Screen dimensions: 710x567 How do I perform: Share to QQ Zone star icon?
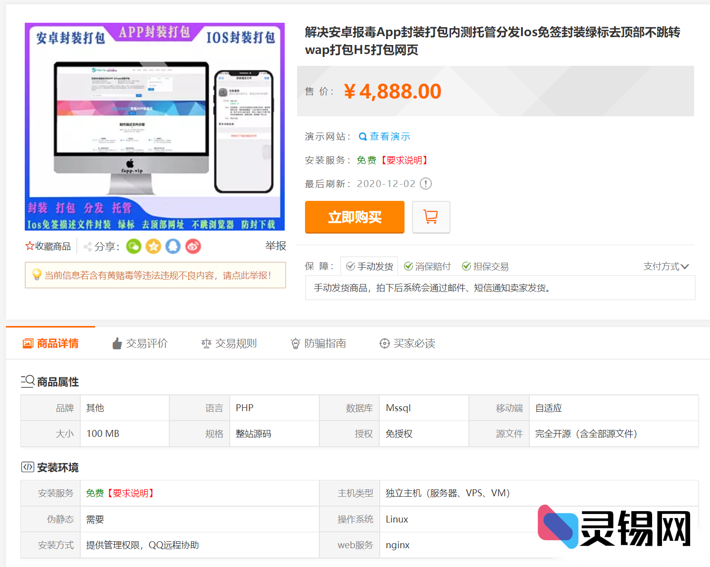click(x=153, y=246)
